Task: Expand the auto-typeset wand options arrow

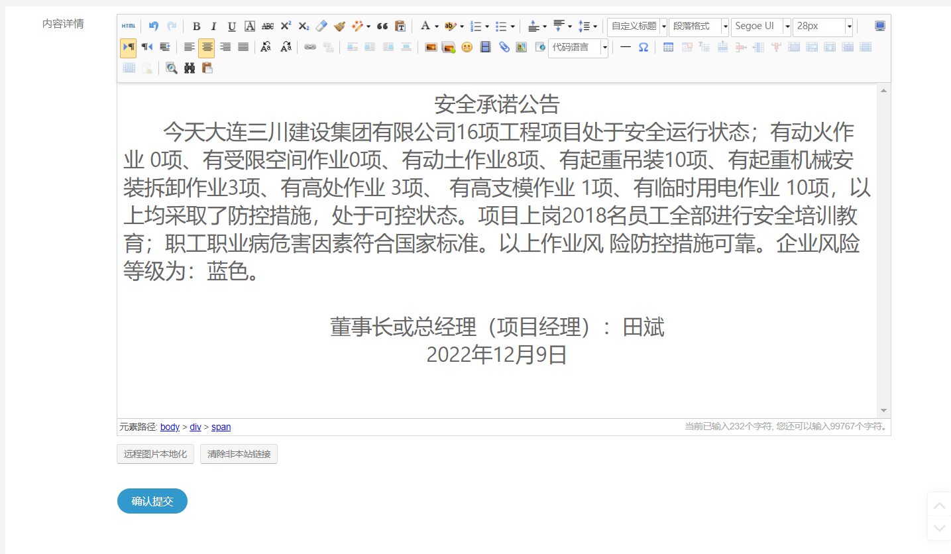Action: tap(368, 27)
